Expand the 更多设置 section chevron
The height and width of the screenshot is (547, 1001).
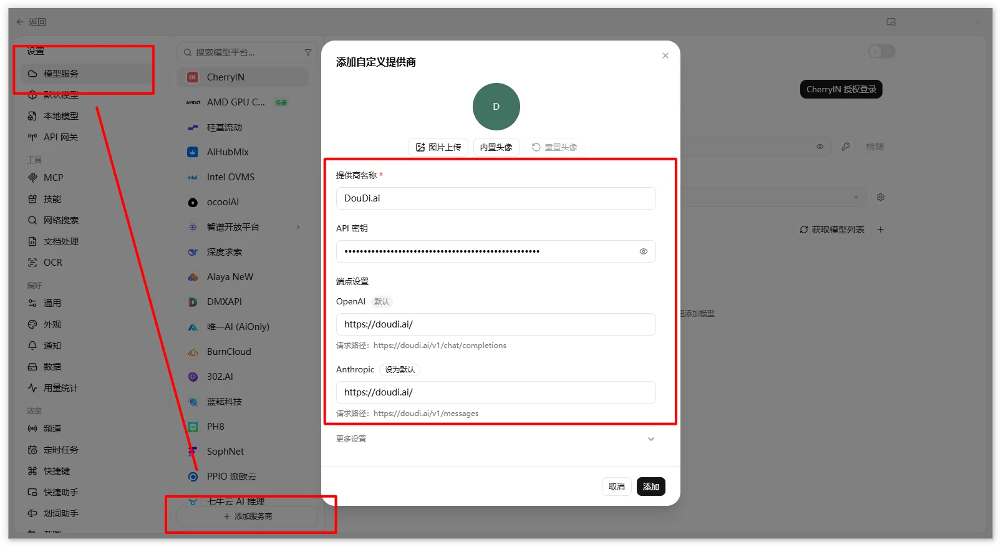[x=651, y=439]
